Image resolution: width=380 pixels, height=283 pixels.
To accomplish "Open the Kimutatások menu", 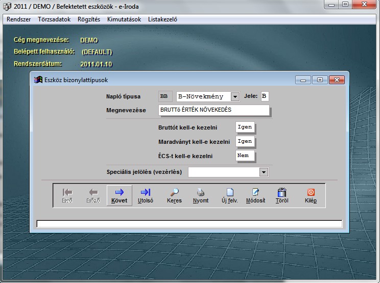I will point(125,19).
